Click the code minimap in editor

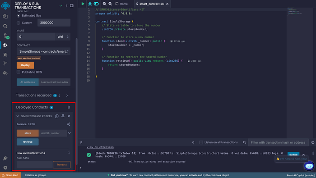pyautogui.click(x=295, y=11)
